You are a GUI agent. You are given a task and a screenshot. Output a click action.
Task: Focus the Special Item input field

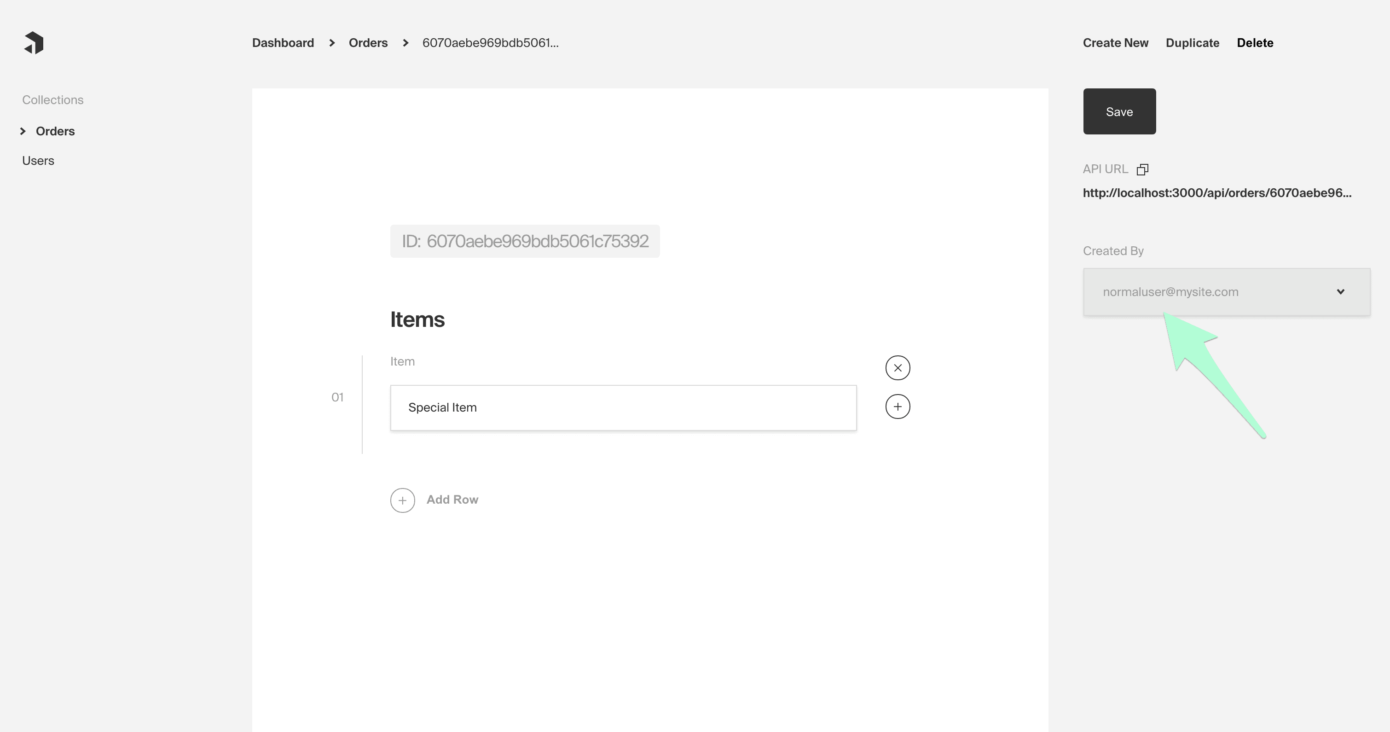(x=623, y=407)
